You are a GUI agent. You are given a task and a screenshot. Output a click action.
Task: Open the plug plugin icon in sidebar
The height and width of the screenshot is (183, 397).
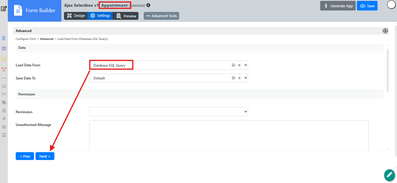click(x=4, y=119)
